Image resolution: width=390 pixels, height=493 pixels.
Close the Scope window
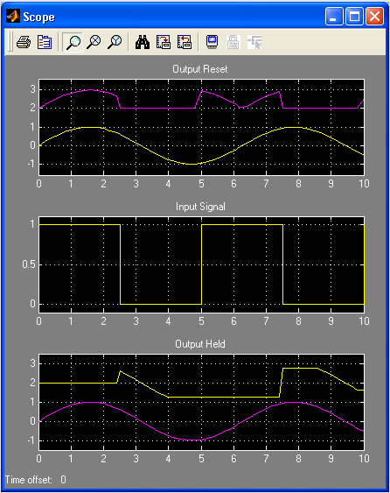374,17
